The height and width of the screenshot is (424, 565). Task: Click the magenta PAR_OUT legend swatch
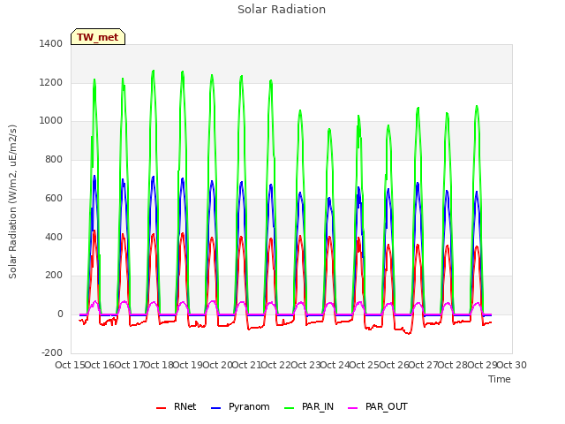tap(353, 408)
